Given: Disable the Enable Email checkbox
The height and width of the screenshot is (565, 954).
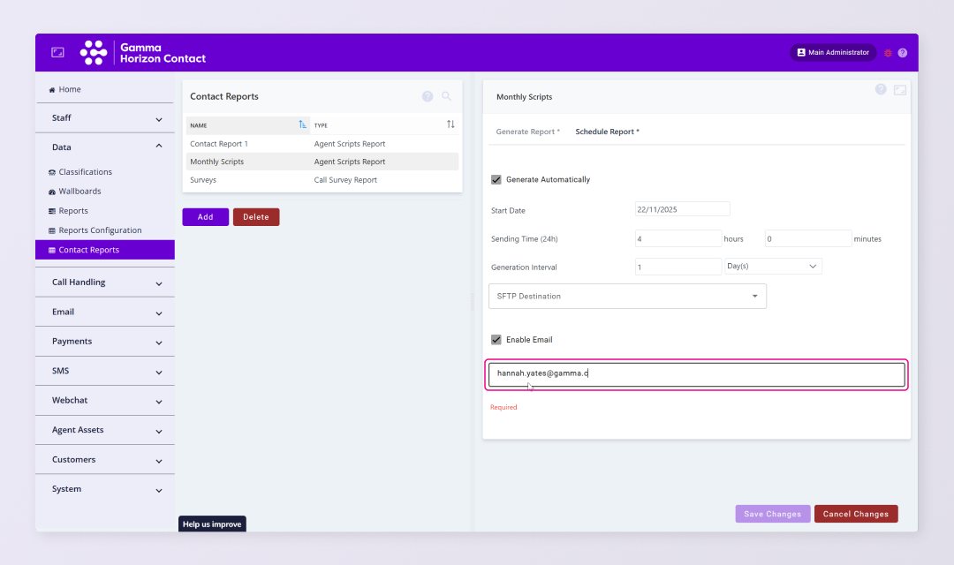Looking at the screenshot, I should point(496,340).
